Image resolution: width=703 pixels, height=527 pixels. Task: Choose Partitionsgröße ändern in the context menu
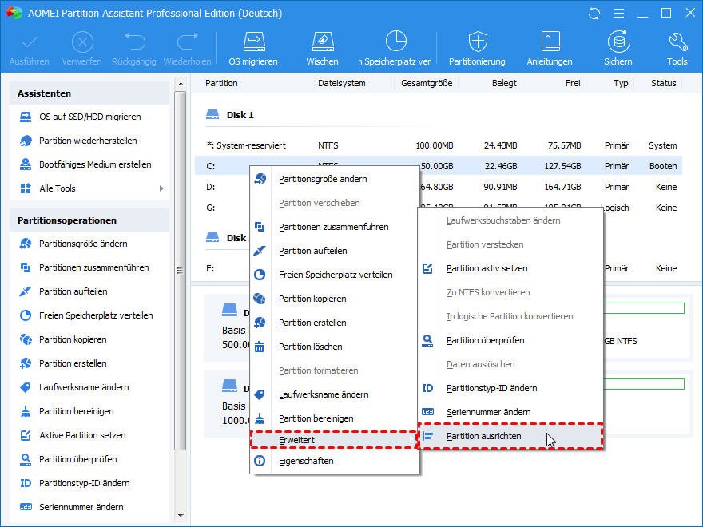pos(335,179)
